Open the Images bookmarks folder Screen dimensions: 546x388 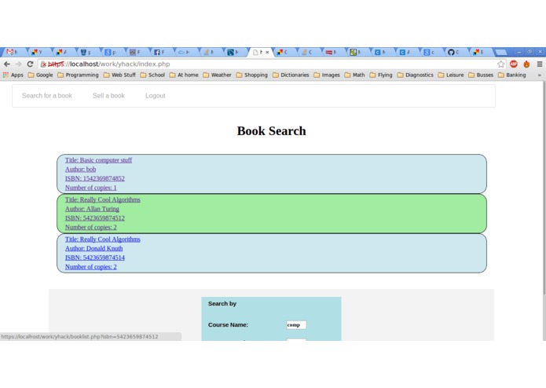327,75
